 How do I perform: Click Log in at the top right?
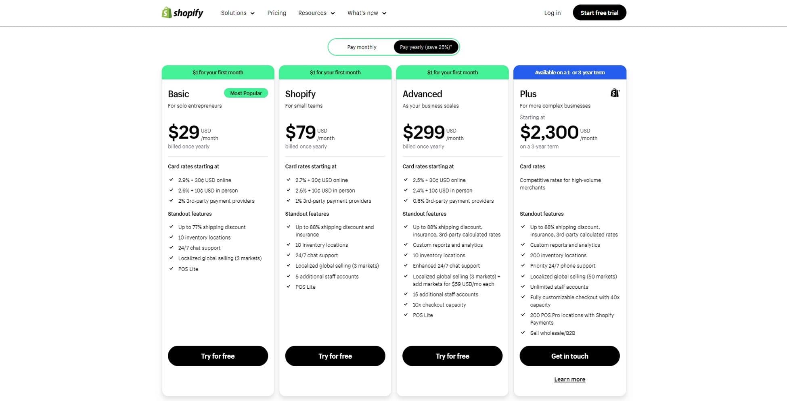(x=552, y=13)
